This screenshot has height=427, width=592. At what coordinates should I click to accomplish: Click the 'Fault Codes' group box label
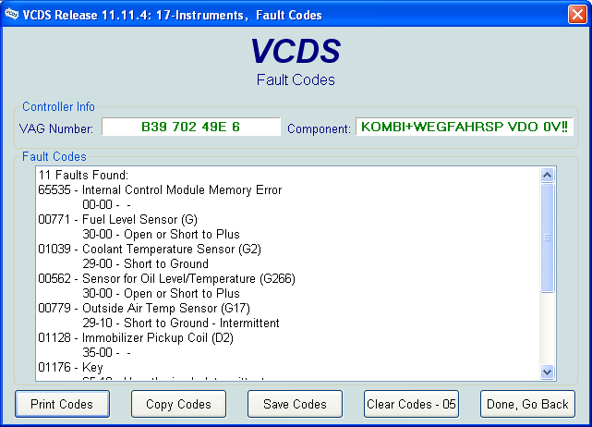pyautogui.click(x=54, y=157)
